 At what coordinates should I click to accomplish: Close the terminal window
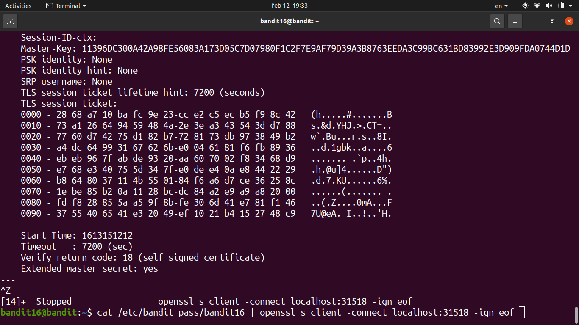point(569,21)
